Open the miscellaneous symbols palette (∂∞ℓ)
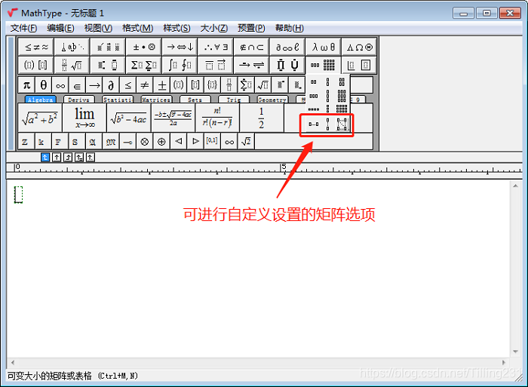Image resolution: width=528 pixels, height=387 pixels. 287,48
